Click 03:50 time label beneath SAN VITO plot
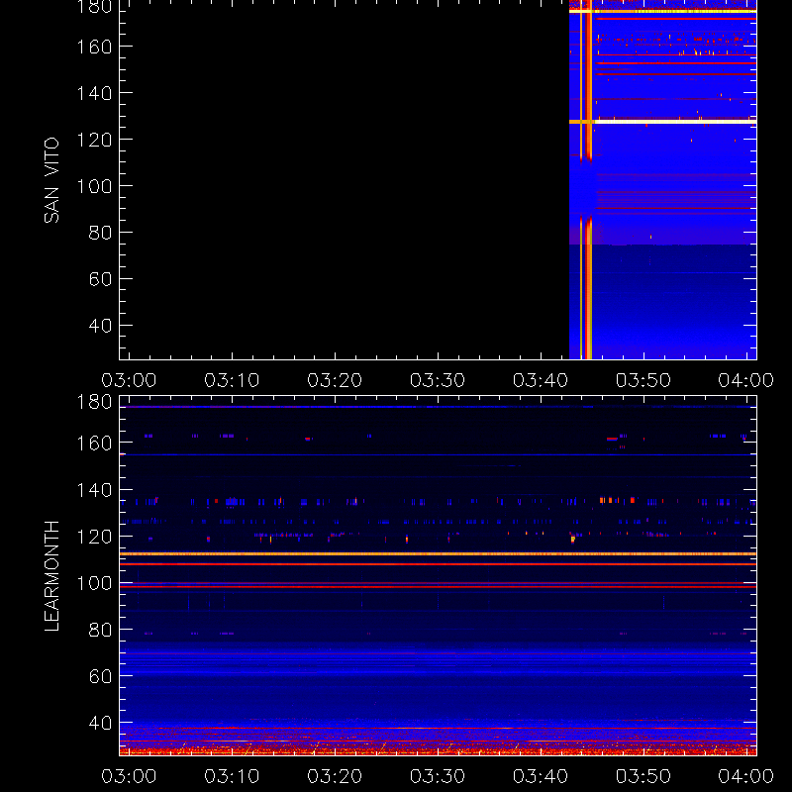 [x=643, y=380]
